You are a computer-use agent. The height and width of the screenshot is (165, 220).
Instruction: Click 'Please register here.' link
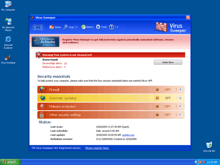point(97,148)
